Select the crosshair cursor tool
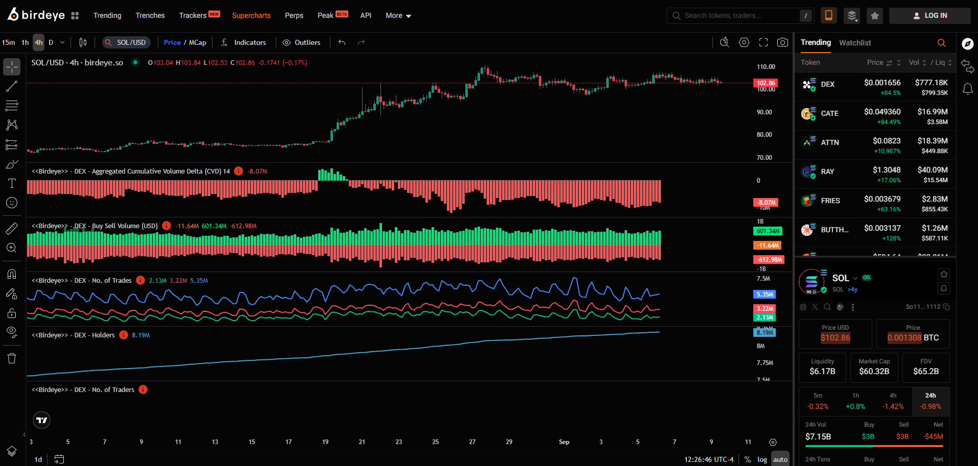The image size is (978, 466). pos(12,66)
